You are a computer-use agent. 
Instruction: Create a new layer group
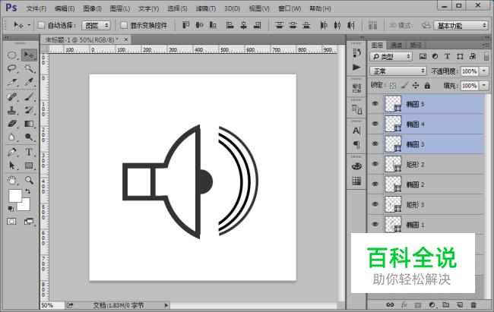coord(446,304)
